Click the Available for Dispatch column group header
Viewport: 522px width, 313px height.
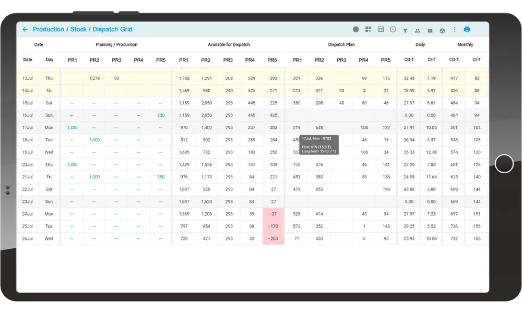229,45
